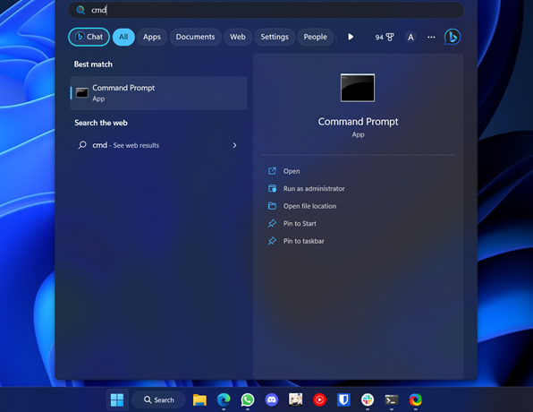Select Command Prompt best match result
The image size is (533, 412).
click(159, 93)
